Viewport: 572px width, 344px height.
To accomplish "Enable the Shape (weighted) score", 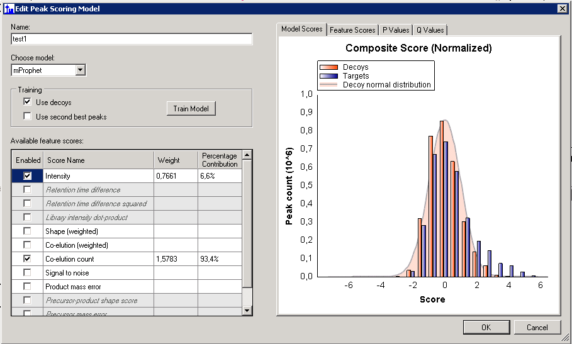I will click(x=27, y=231).
